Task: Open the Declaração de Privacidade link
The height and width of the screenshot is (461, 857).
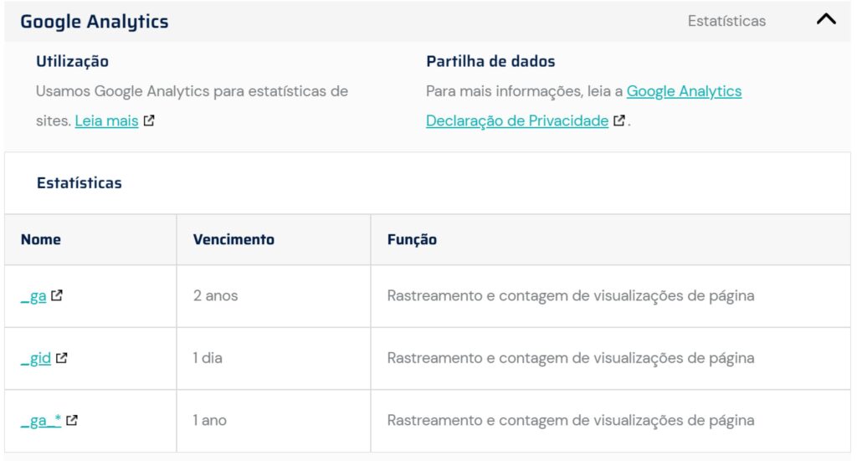Action: pos(516,120)
